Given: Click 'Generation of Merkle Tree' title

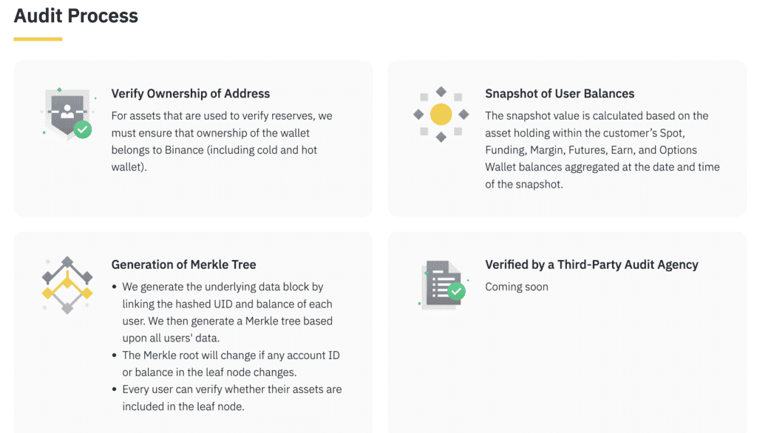Looking at the screenshot, I should [183, 265].
